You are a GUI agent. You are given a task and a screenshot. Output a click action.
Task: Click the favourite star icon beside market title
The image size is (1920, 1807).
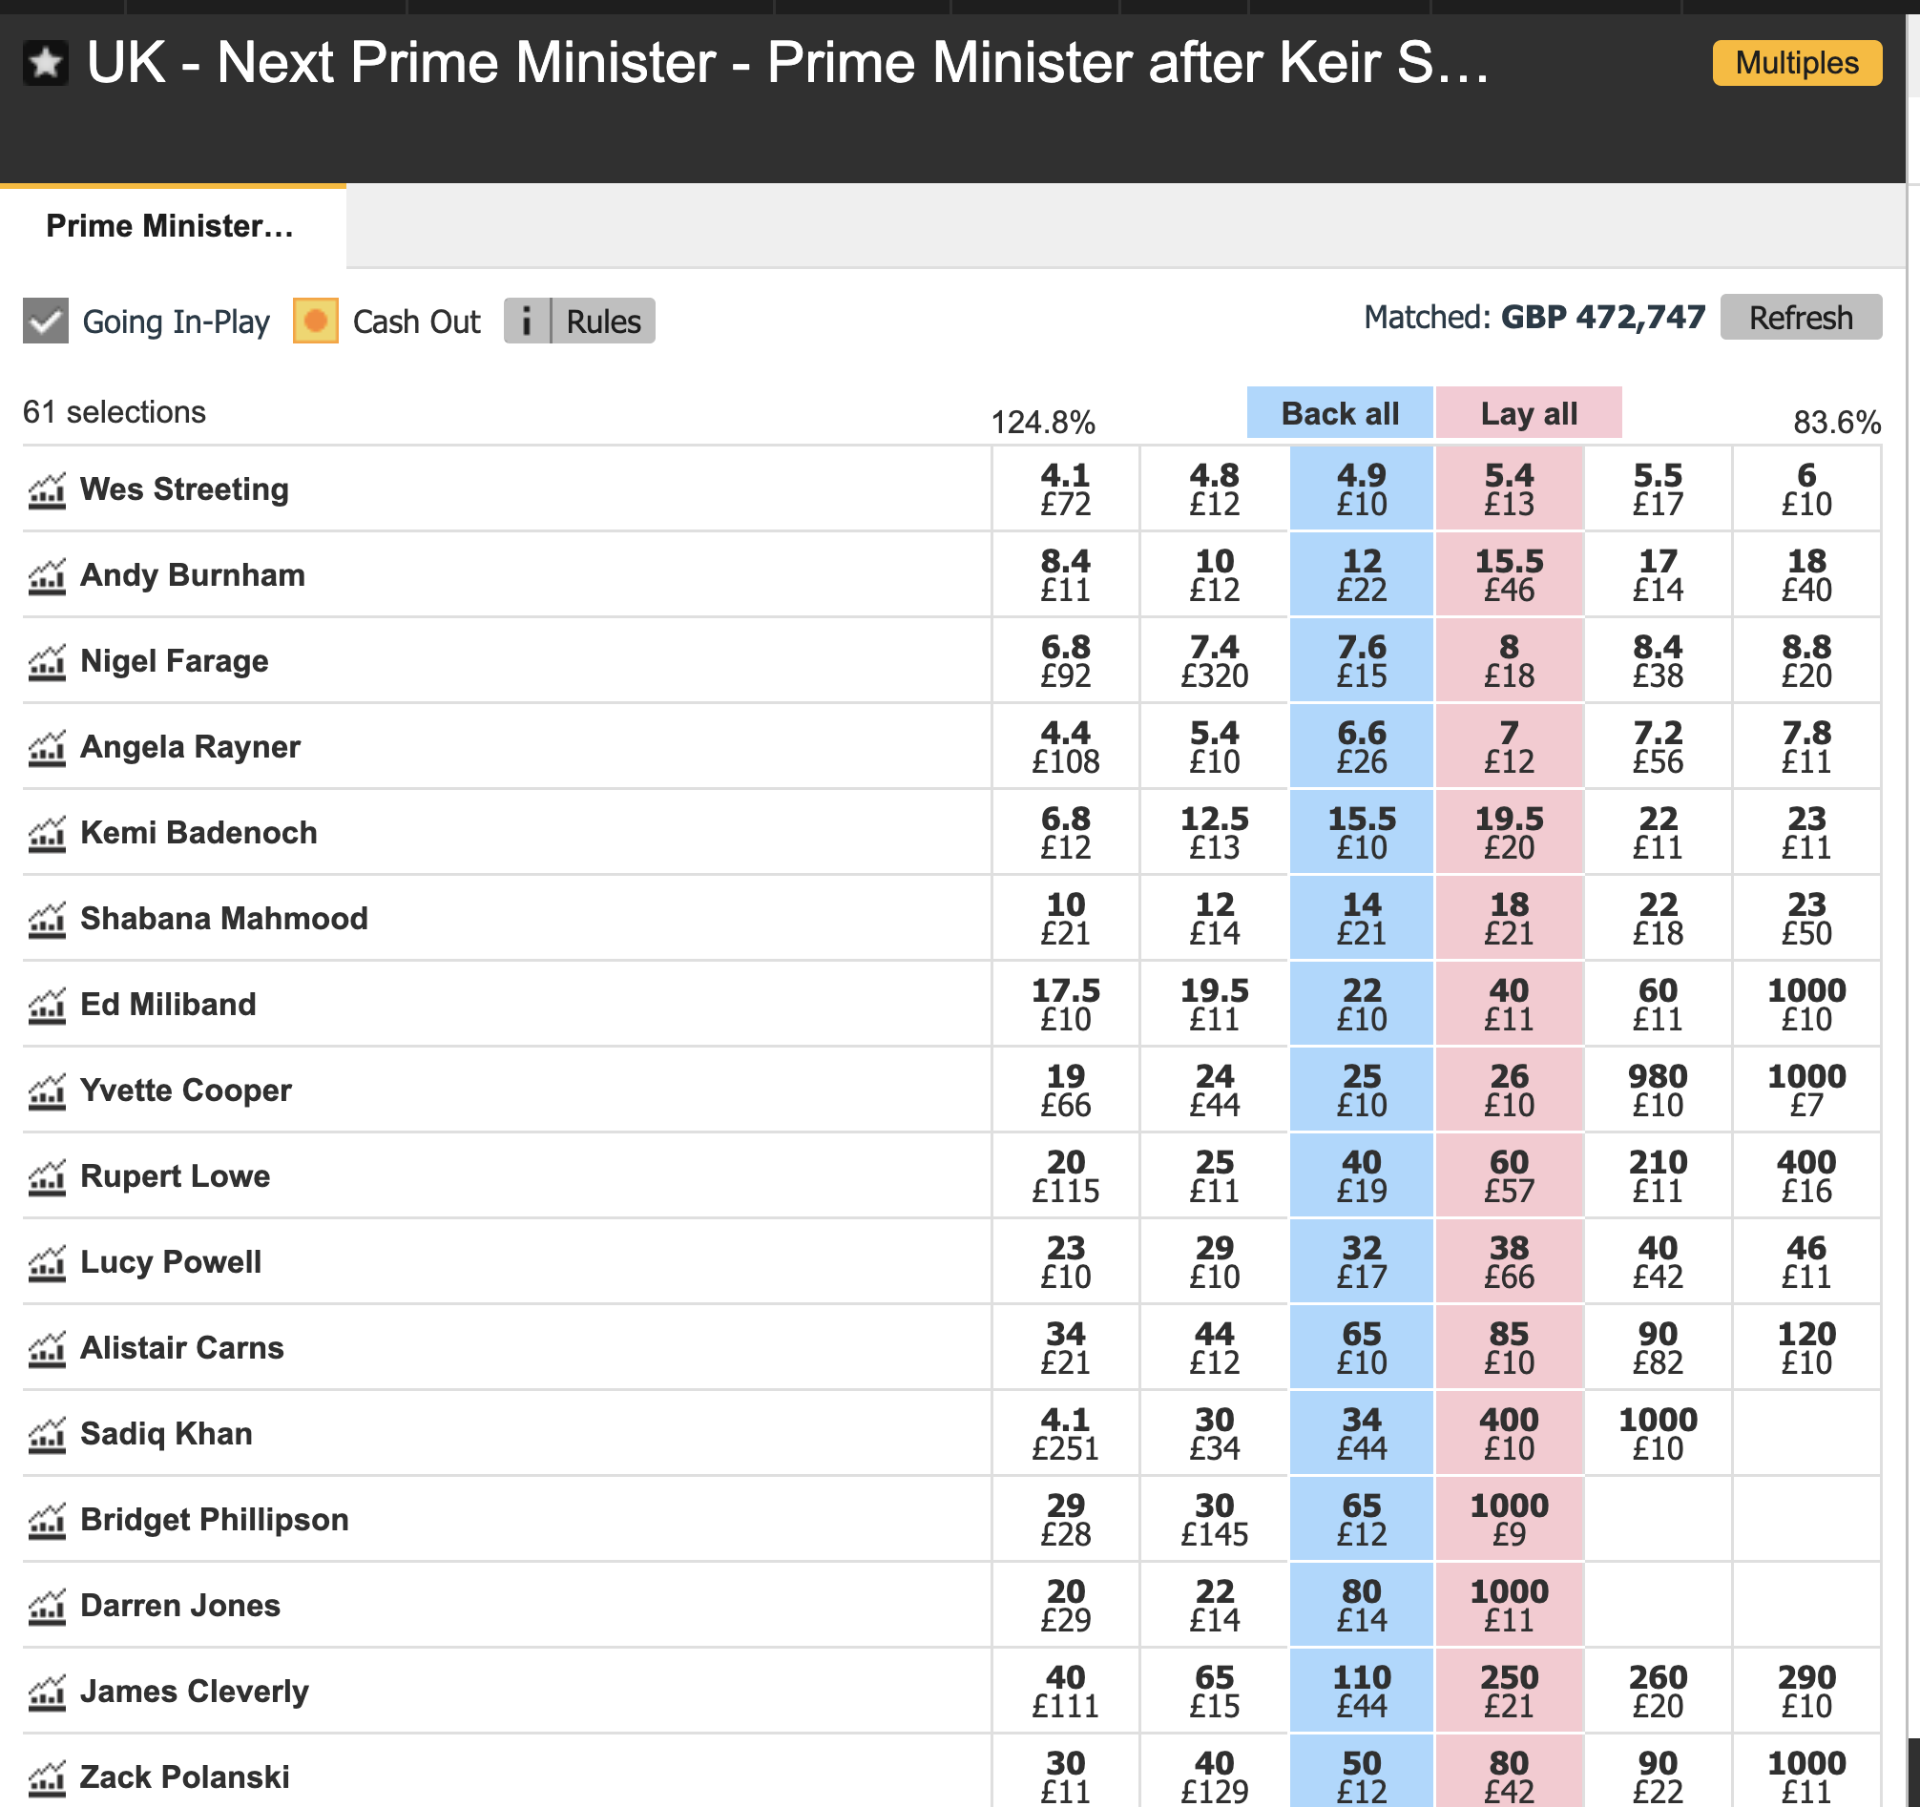[x=46, y=64]
